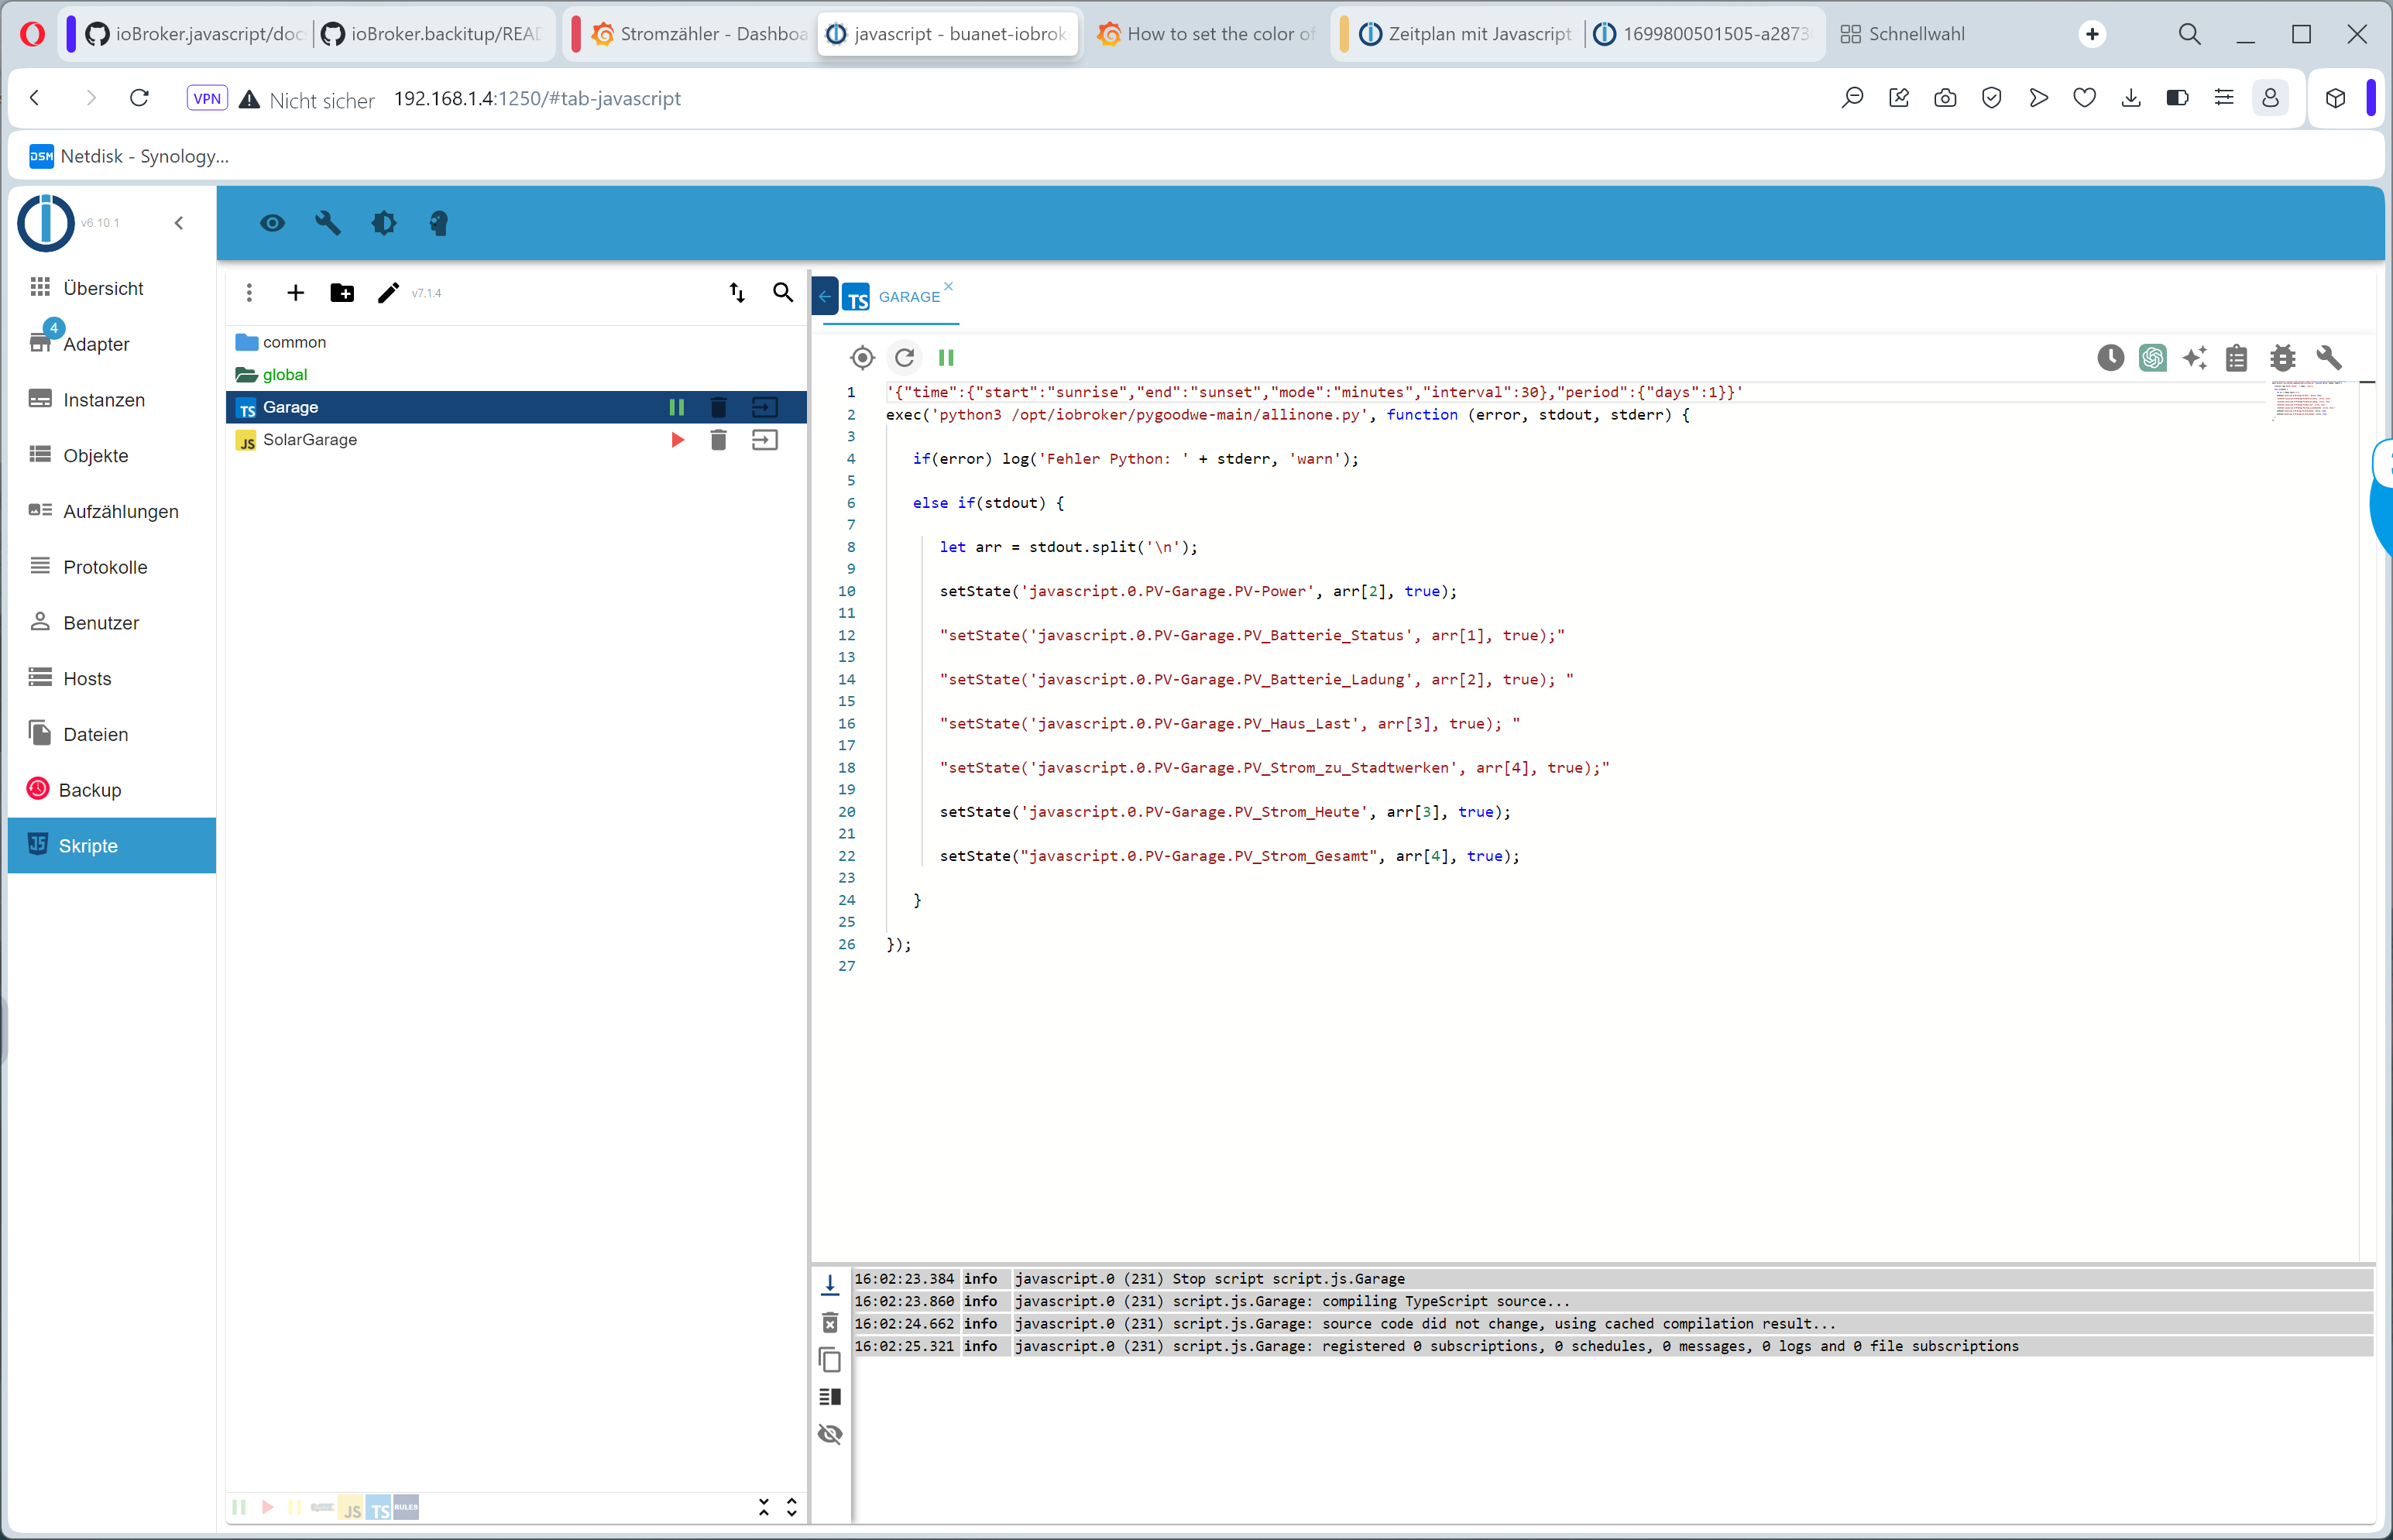This screenshot has width=2393, height=1540.
Task: Toggle log message visibility with the eye icon
Action: pos(830,1433)
